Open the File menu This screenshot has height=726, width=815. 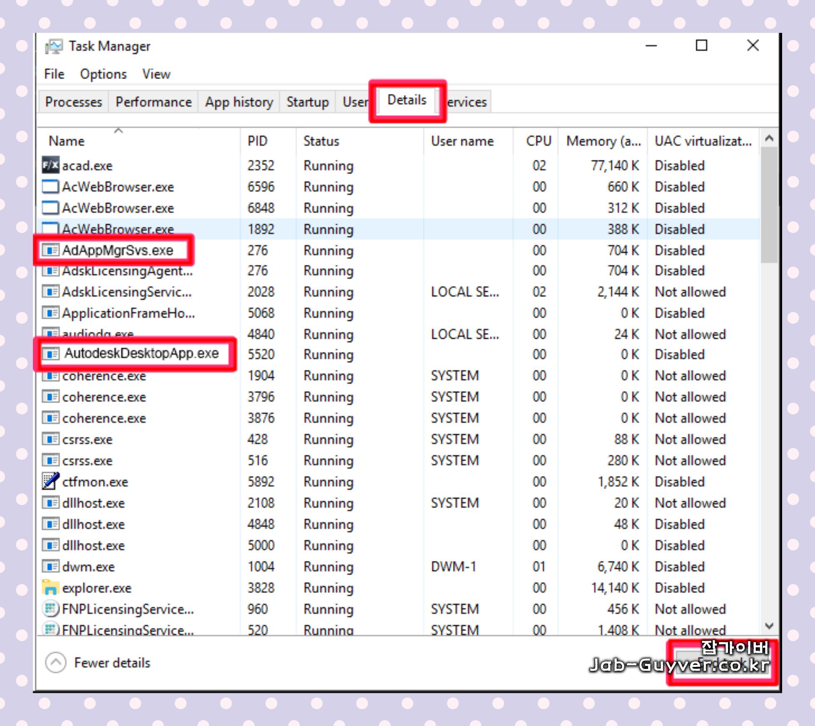(54, 74)
